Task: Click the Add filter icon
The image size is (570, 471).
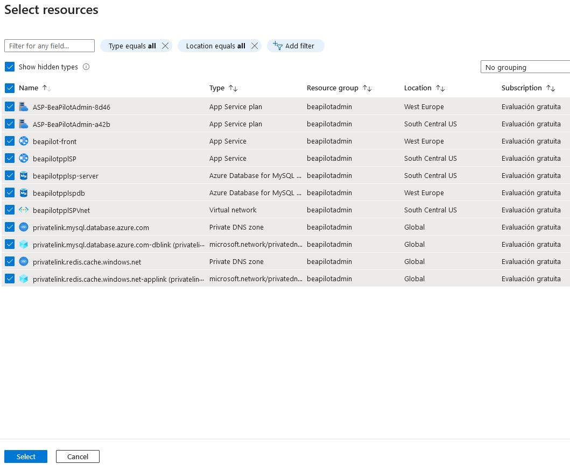Action: click(278, 46)
